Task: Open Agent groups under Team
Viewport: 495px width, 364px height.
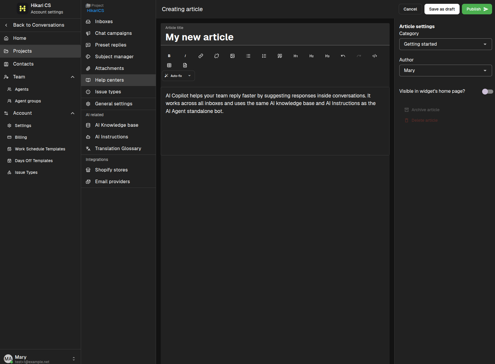Action: pyautogui.click(x=40, y=101)
